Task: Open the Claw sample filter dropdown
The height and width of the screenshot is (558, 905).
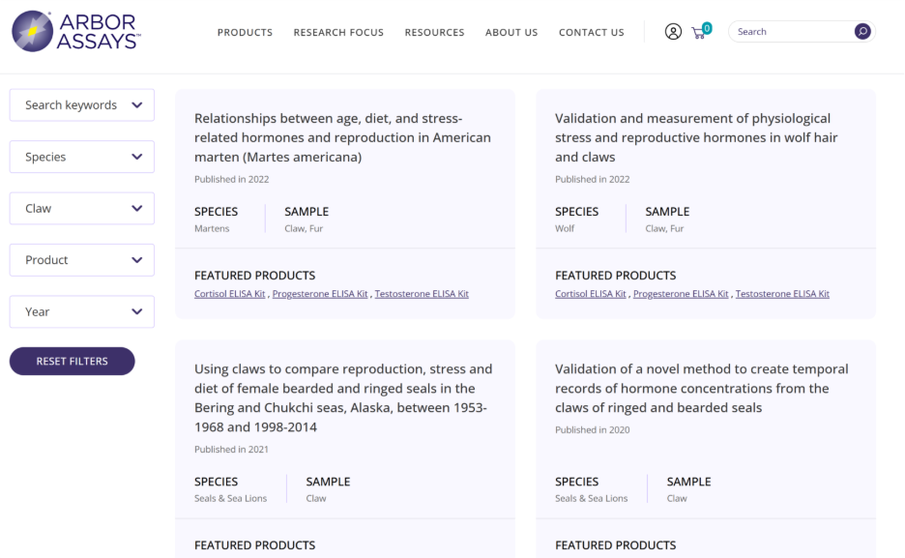Action: [82, 208]
